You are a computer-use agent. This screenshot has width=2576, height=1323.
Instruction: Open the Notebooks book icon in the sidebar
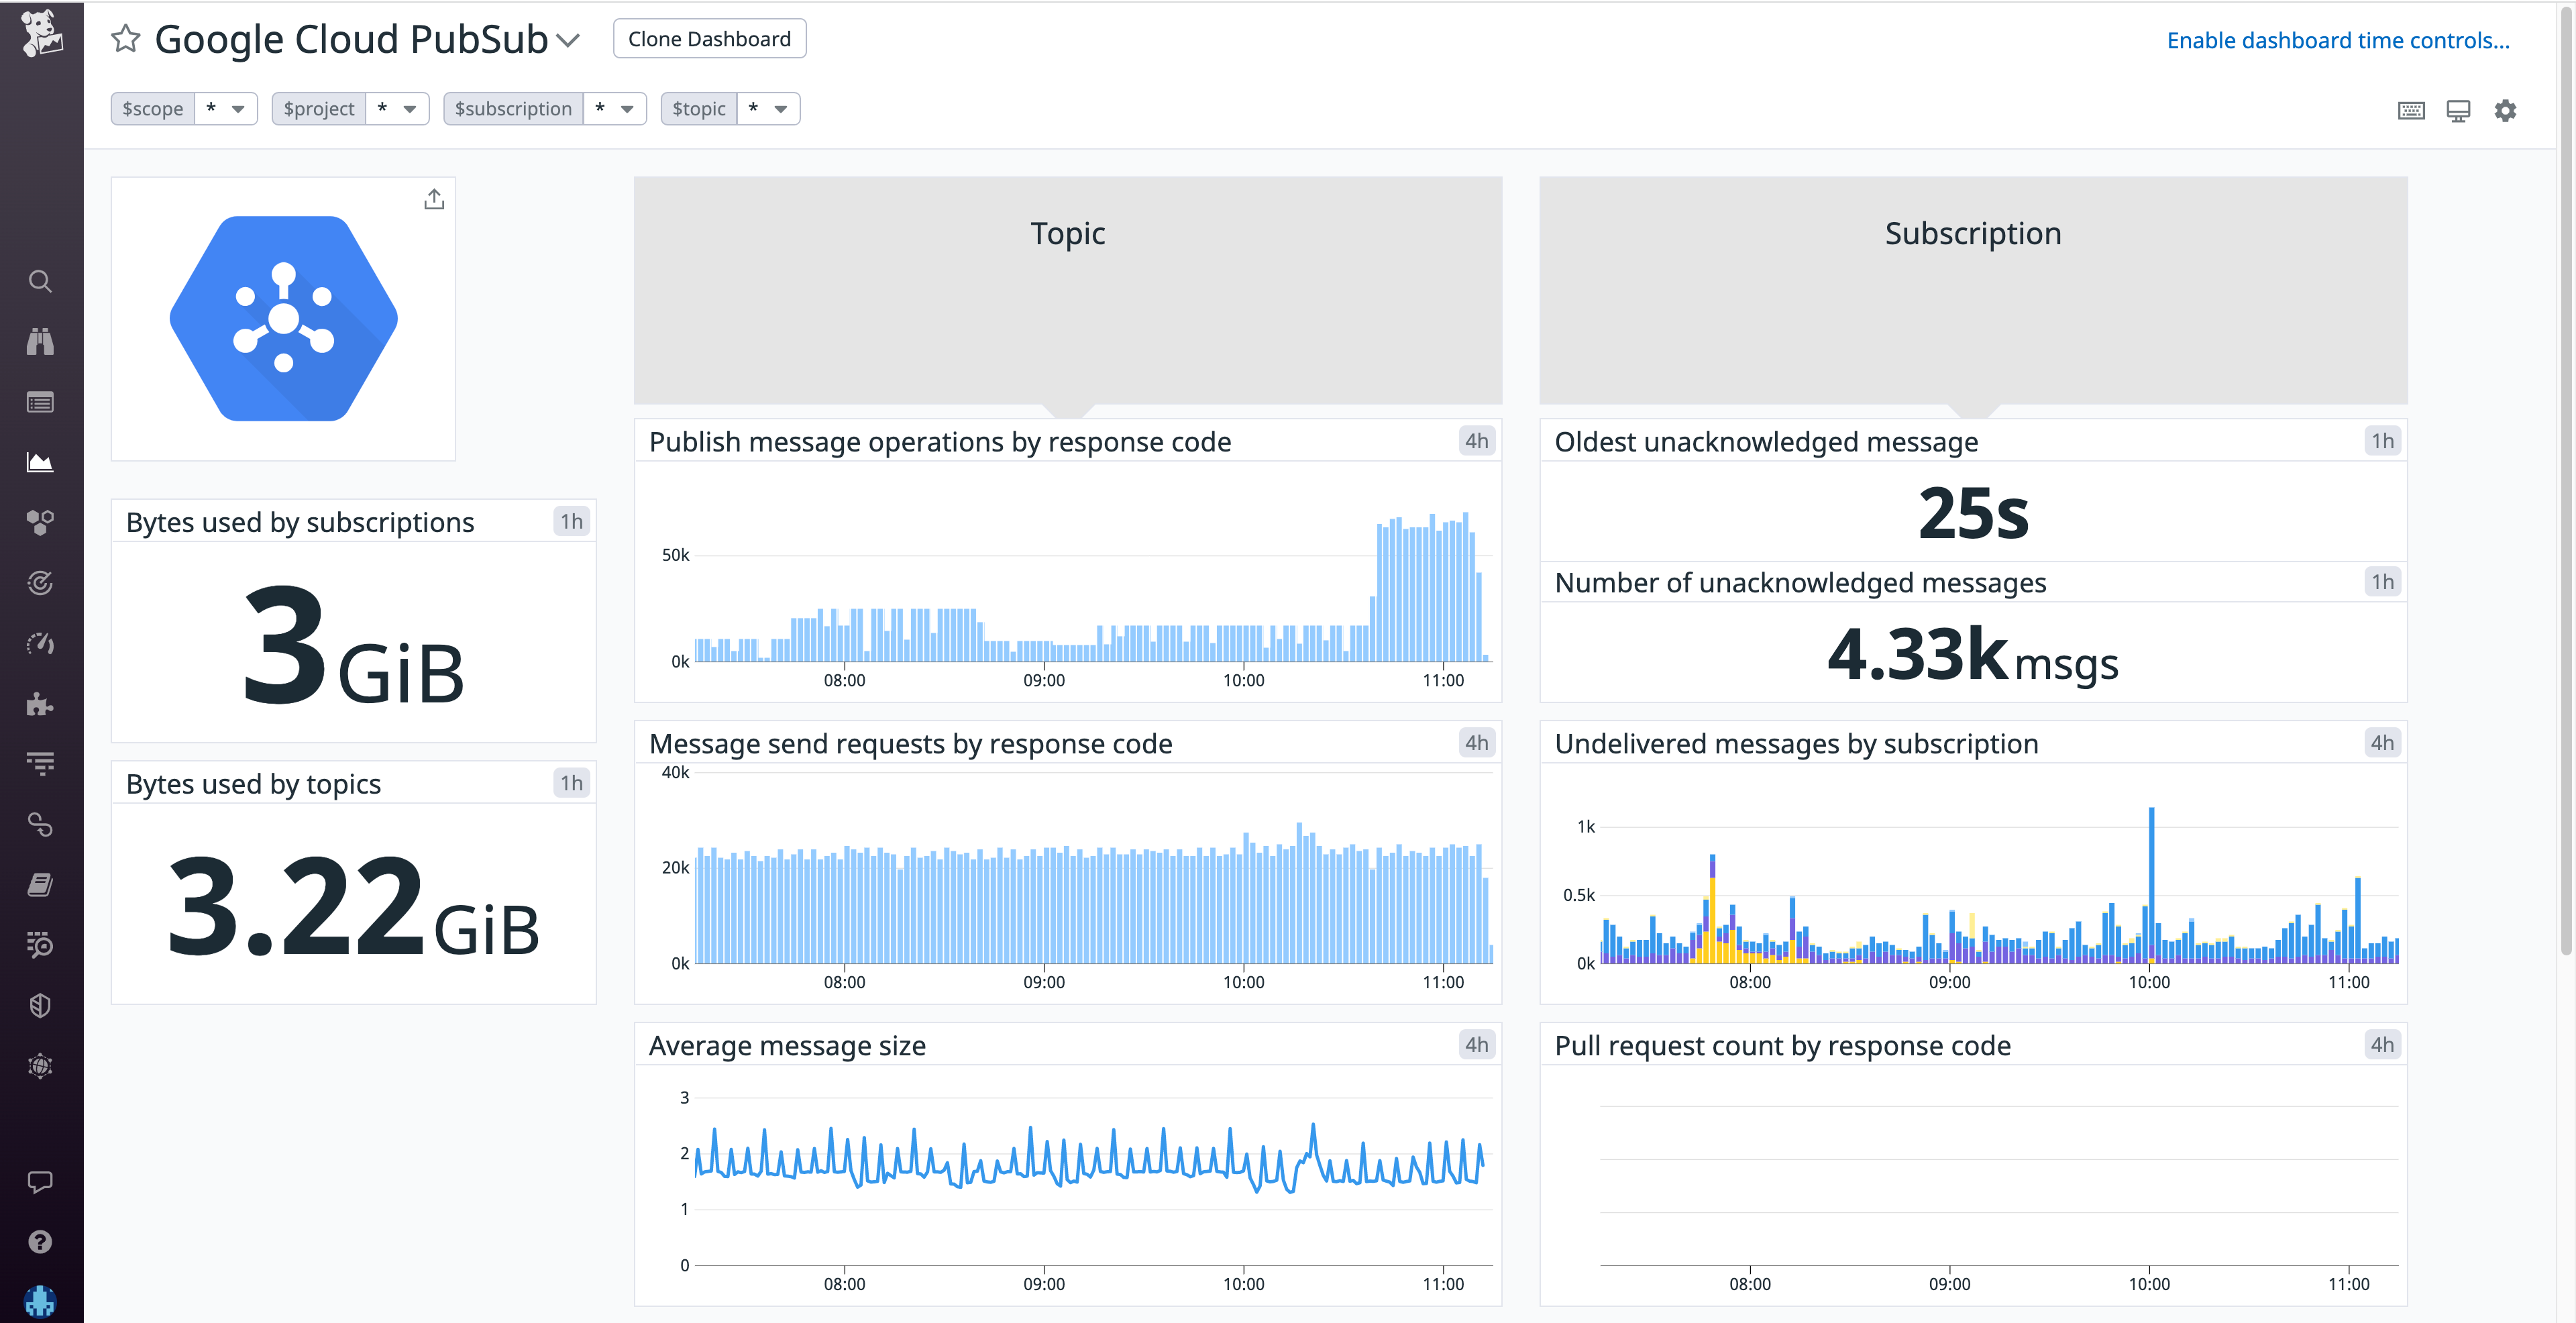pyautogui.click(x=40, y=883)
